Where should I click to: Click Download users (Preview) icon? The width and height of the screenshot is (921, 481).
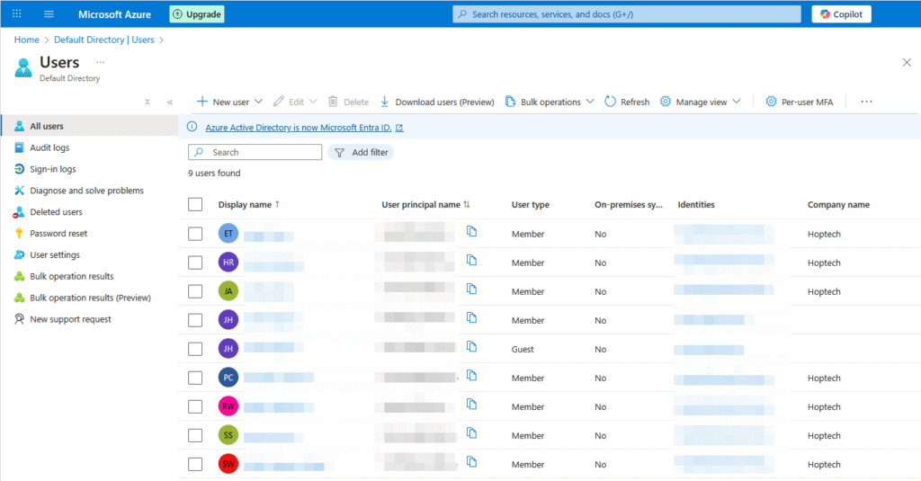[x=385, y=102]
